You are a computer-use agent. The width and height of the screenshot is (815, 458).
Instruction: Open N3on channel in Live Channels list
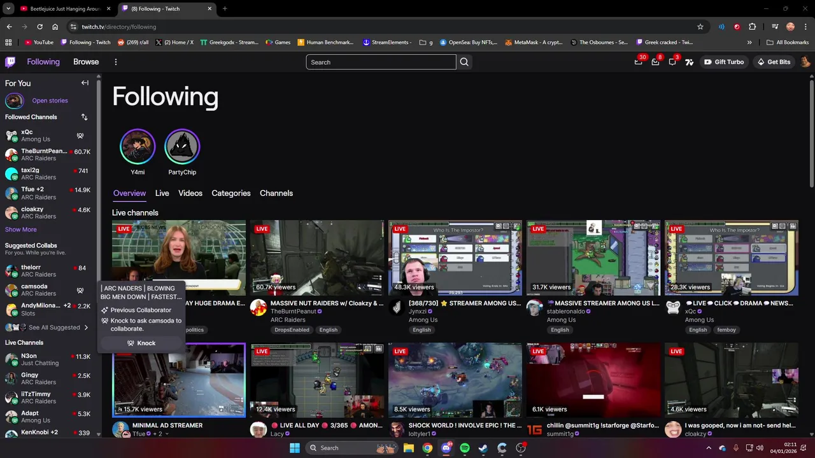48,359
